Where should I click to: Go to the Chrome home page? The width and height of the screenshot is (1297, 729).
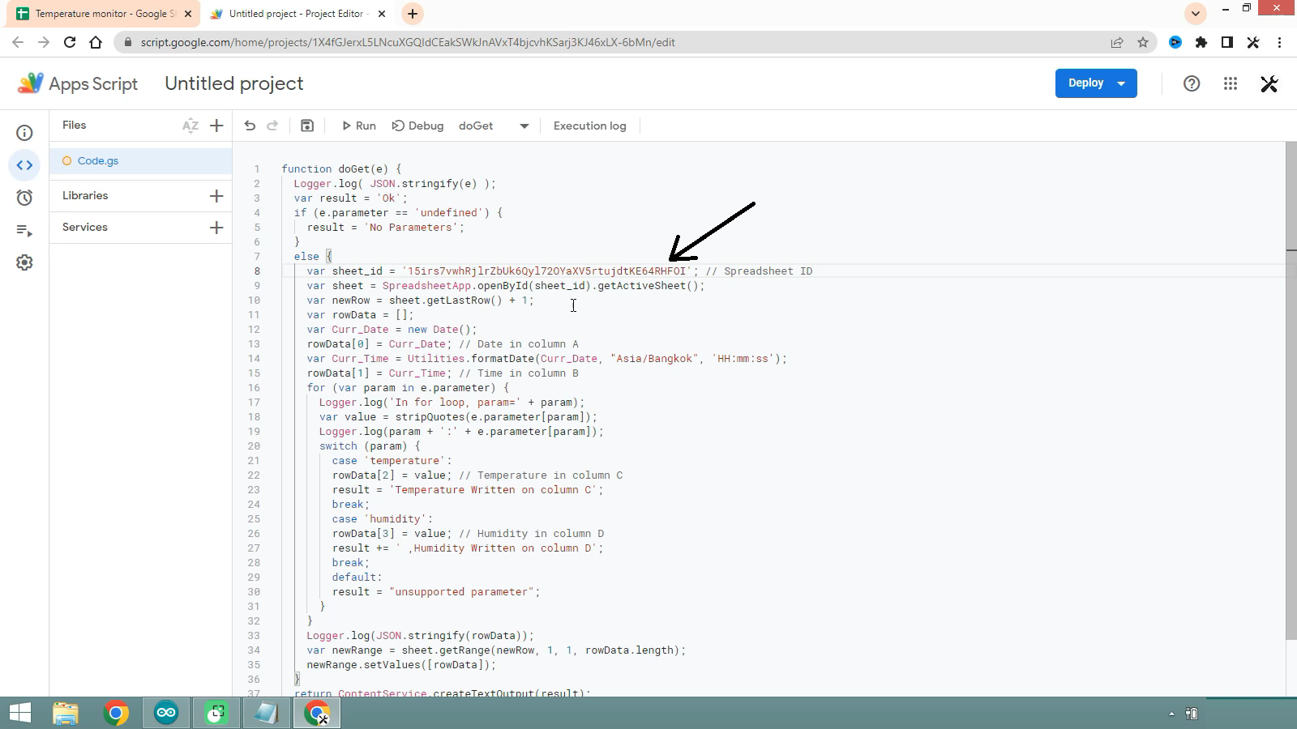(x=96, y=42)
